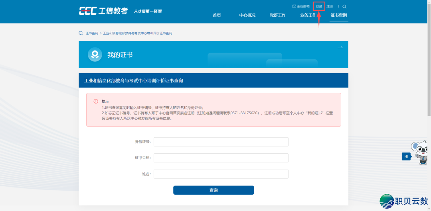The width and height of the screenshot is (431, 211).
Task: Click the 主任邮箱 envelope icon
Action: coord(294,6)
